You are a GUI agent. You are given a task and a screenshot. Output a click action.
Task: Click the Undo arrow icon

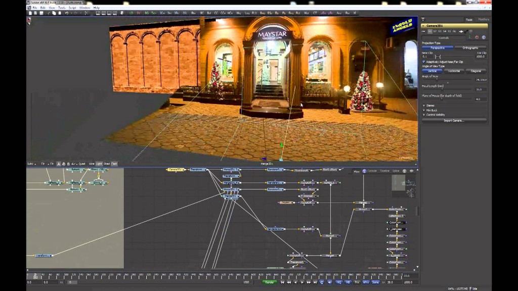point(67,13)
